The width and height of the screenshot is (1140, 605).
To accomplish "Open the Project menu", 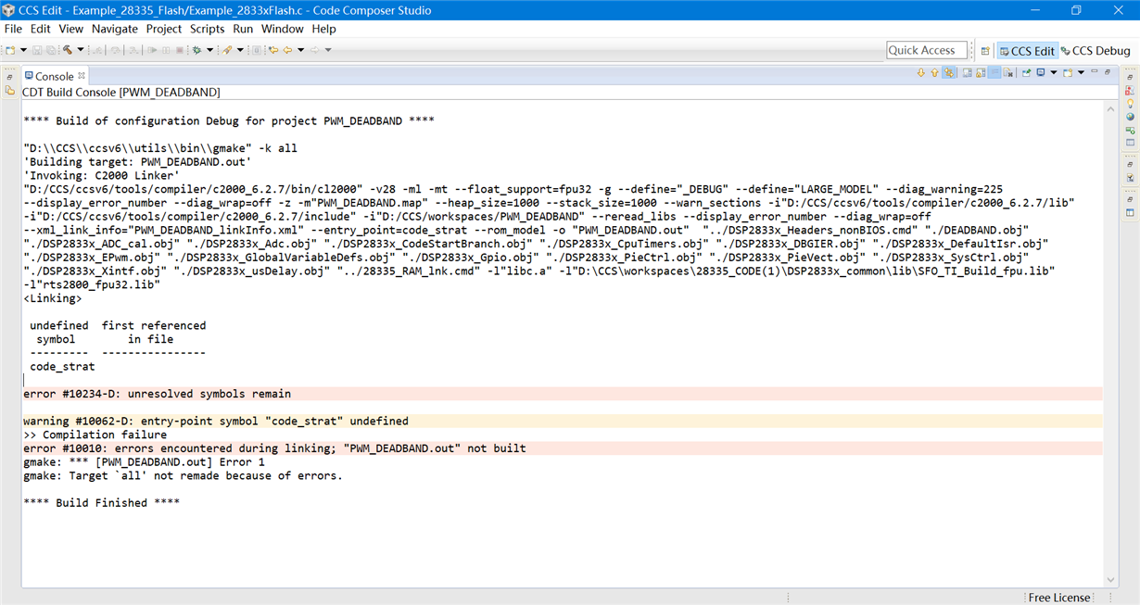I will point(164,29).
